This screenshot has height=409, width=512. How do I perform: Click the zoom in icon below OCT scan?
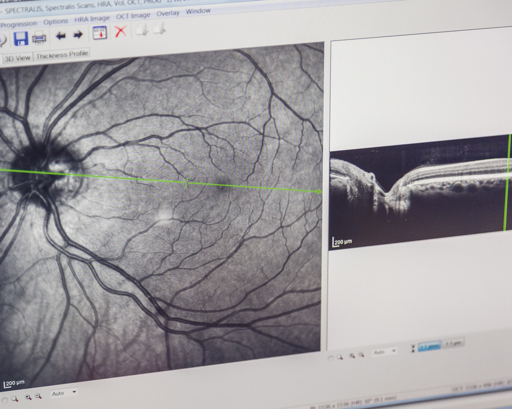[x=353, y=355]
